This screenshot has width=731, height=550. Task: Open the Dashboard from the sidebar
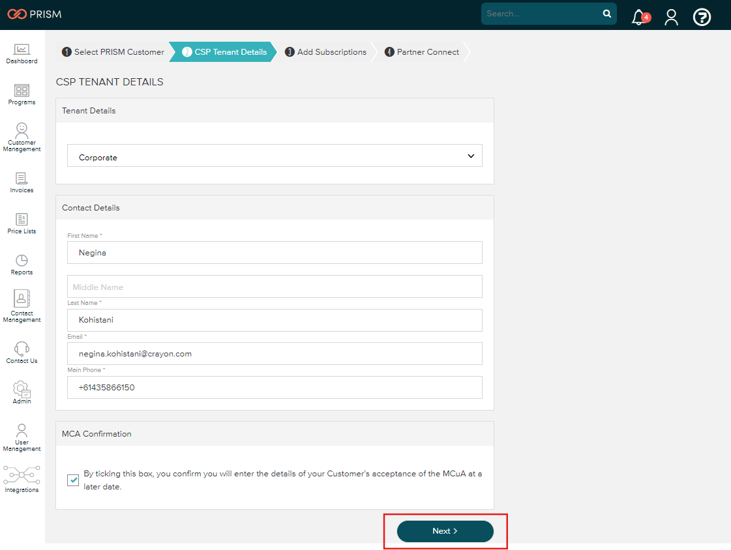22,52
